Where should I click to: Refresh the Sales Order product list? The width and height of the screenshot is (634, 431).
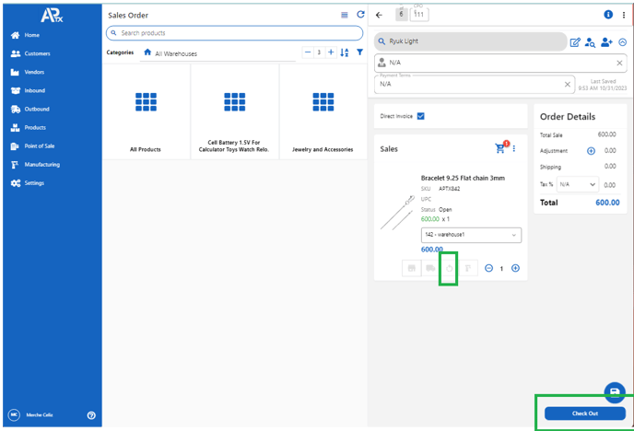(360, 15)
